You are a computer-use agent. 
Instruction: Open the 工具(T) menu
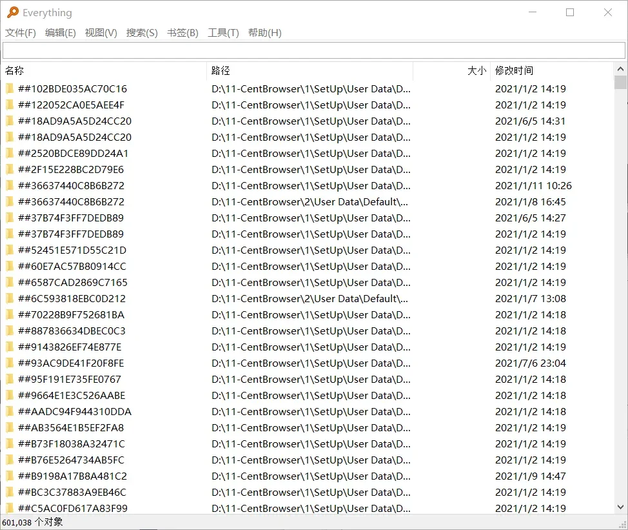223,32
